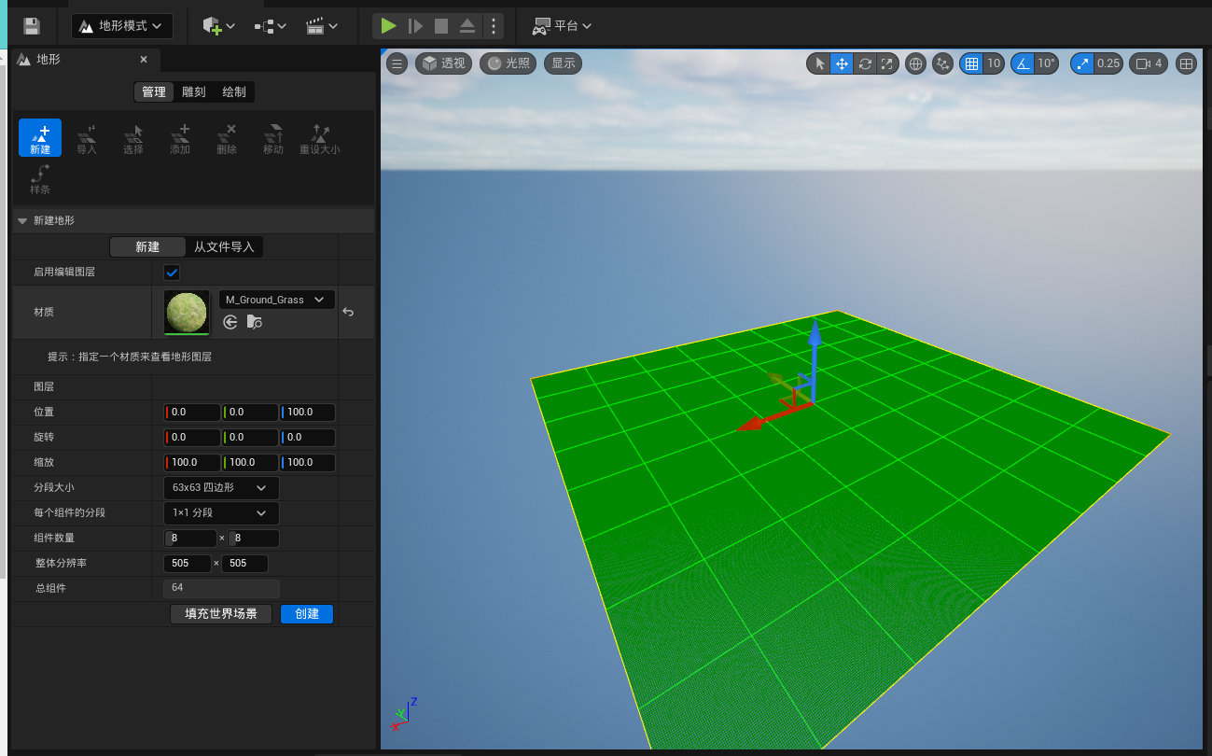Screen dimensions: 1212x756
Task: Toggle world/local coordinate globe icon
Action: coord(915,63)
